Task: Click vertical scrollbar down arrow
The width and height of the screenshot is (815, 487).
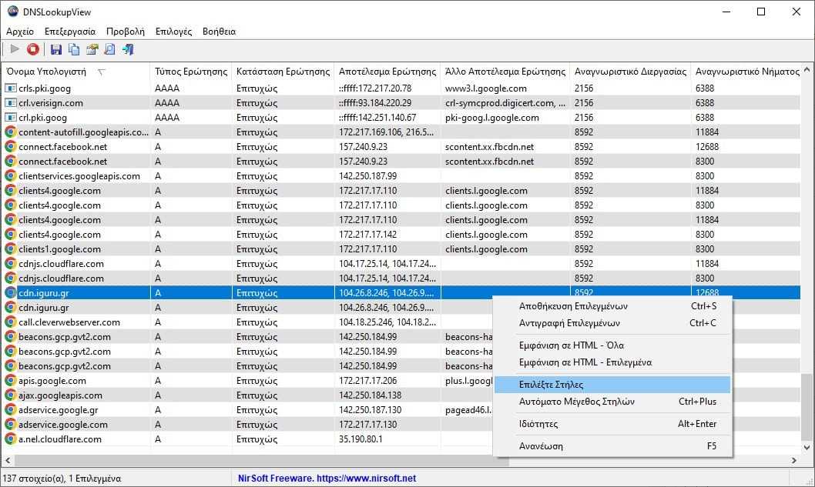Action: point(807,447)
